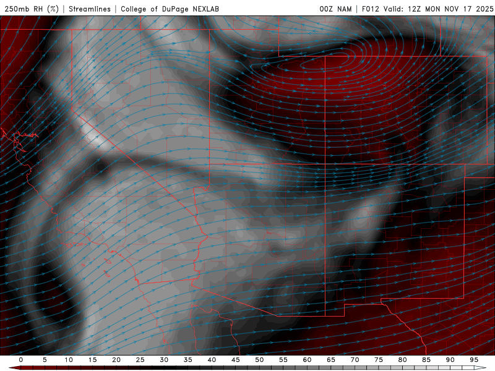The image size is (495, 371).
Task: Click the '55' color bar label
Action: [x=283, y=360]
